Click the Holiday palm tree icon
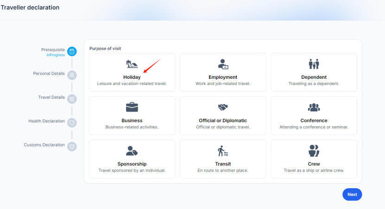 pyautogui.click(x=132, y=64)
